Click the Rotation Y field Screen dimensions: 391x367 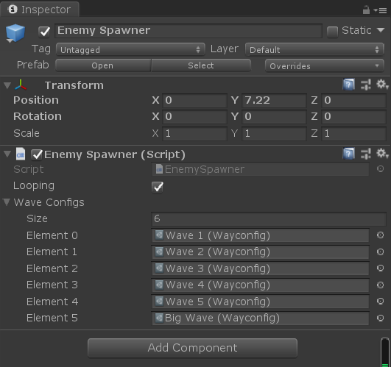tap(274, 117)
